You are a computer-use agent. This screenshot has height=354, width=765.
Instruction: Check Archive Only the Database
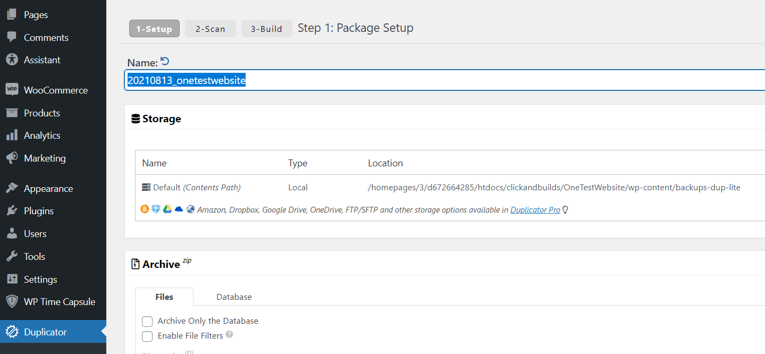pyautogui.click(x=147, y=321)
